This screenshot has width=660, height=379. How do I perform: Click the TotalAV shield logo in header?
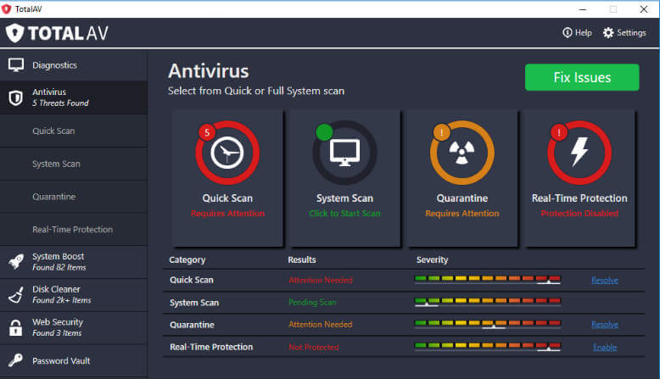pos(14,33)
